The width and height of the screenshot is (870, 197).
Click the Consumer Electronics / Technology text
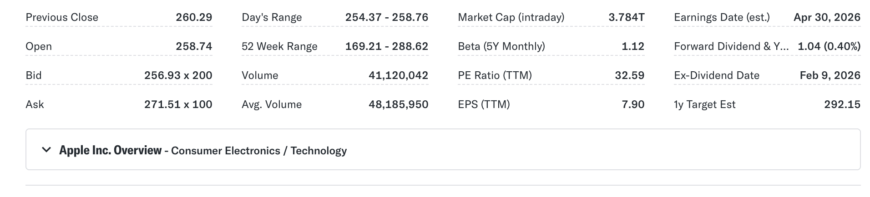pyautogui.click(x=259, y=151)
